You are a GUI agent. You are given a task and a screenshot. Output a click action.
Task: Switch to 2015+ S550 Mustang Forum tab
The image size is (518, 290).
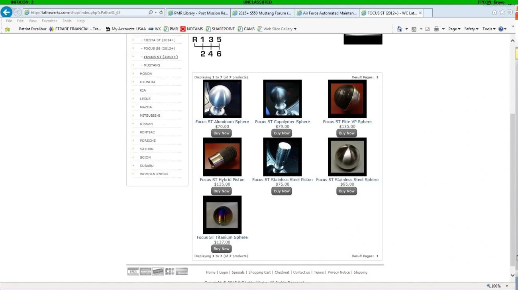click(262, 13)
